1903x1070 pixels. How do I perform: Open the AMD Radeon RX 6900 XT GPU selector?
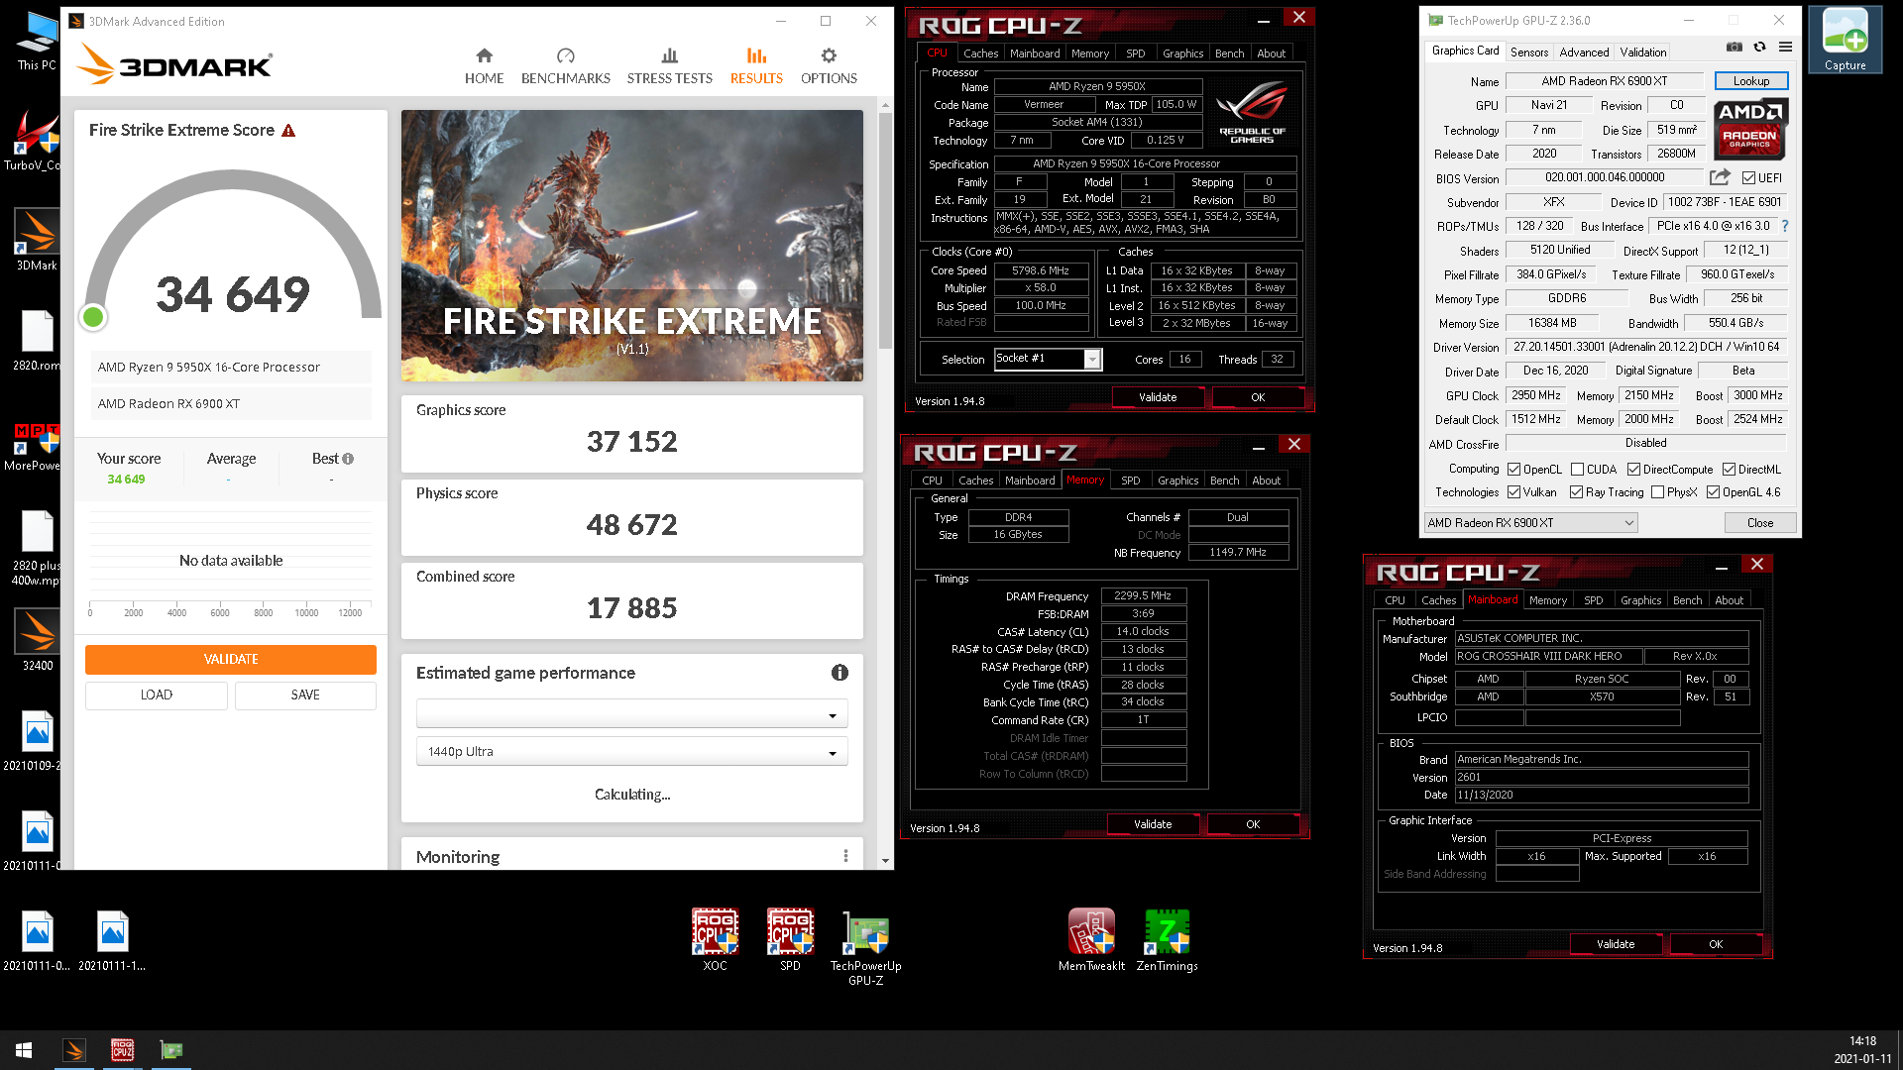1530,523
